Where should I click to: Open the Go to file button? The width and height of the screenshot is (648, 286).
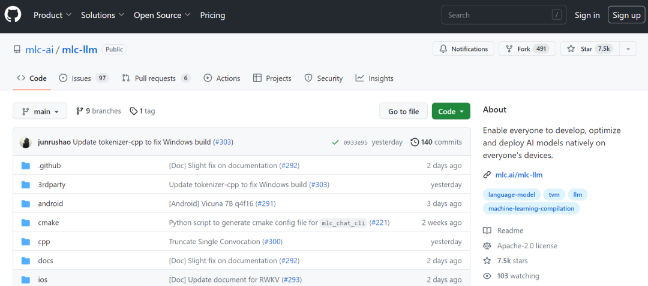403,111
